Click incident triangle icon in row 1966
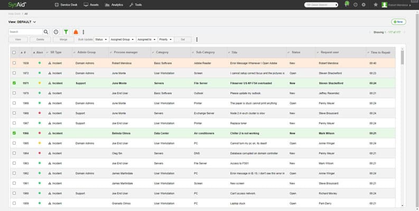Viewport: 419px width, 211px height. tap(50, 133)
